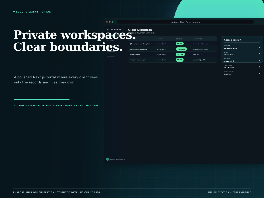Open the Records item in the sidebar
The height and width of the screenshot is (198, 264).
pos(111,41)
